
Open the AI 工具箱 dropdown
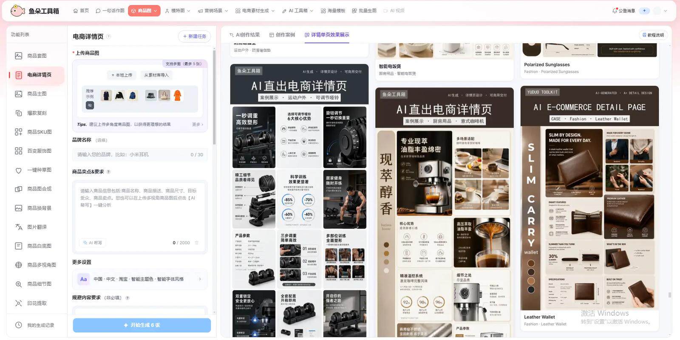(x=297, y=11)
